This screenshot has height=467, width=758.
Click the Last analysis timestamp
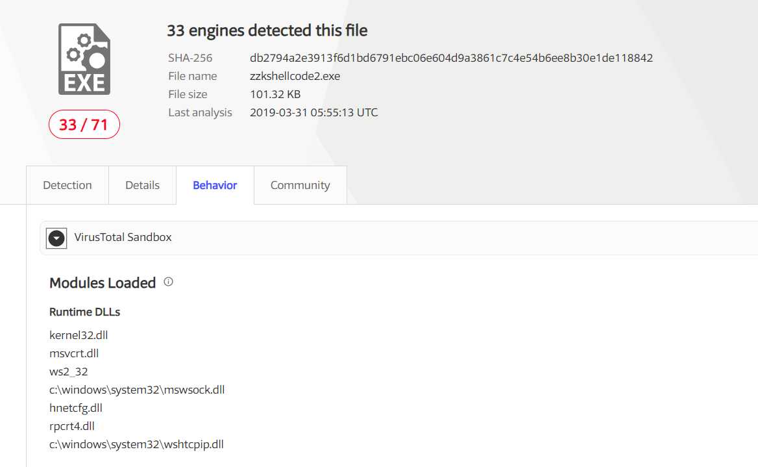point(313,112)
